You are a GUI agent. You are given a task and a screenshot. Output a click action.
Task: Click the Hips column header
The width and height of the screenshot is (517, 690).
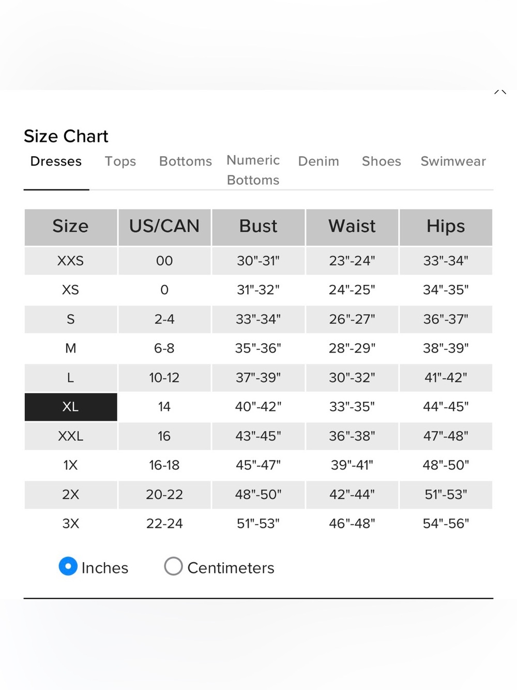(446, 227)
